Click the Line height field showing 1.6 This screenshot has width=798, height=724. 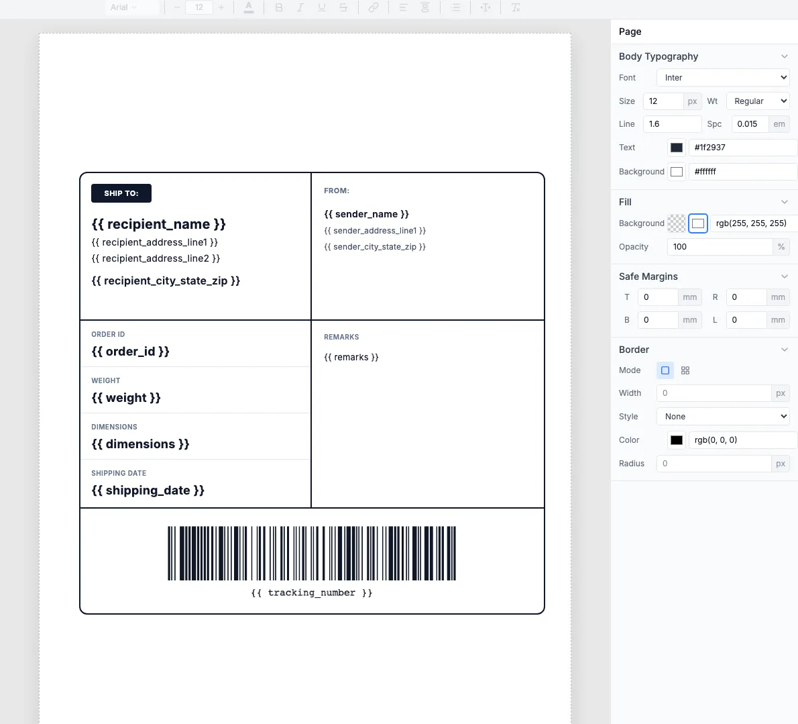coord(673,123)
